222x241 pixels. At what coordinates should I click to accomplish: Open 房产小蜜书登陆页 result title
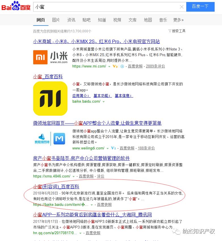[x=81, y=158]
